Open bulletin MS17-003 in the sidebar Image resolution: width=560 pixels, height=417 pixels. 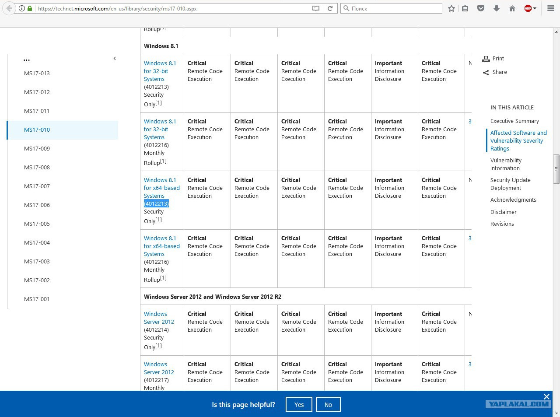tap(37, 261)
